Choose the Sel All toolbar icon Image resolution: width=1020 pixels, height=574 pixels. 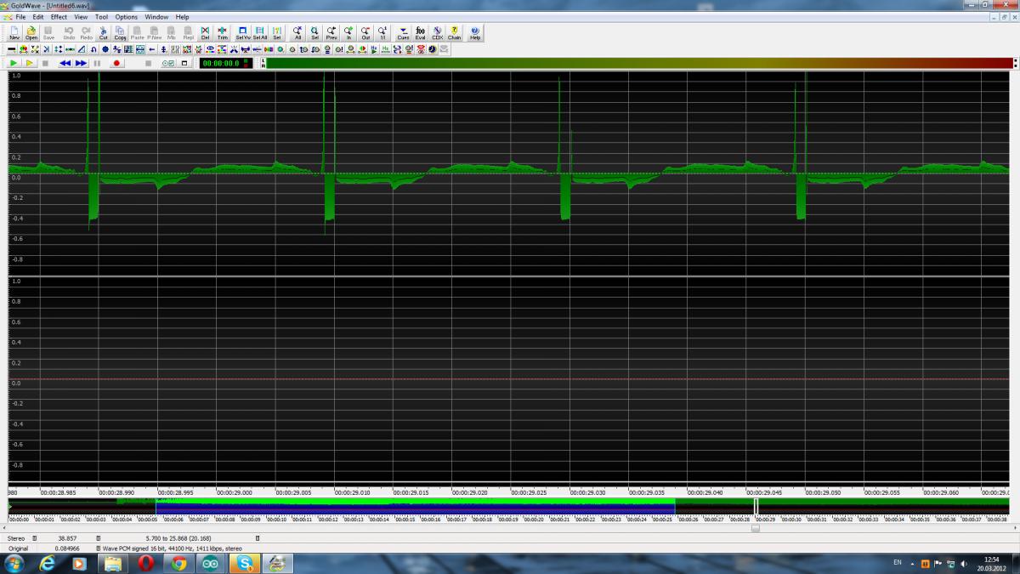coord(260,33)
